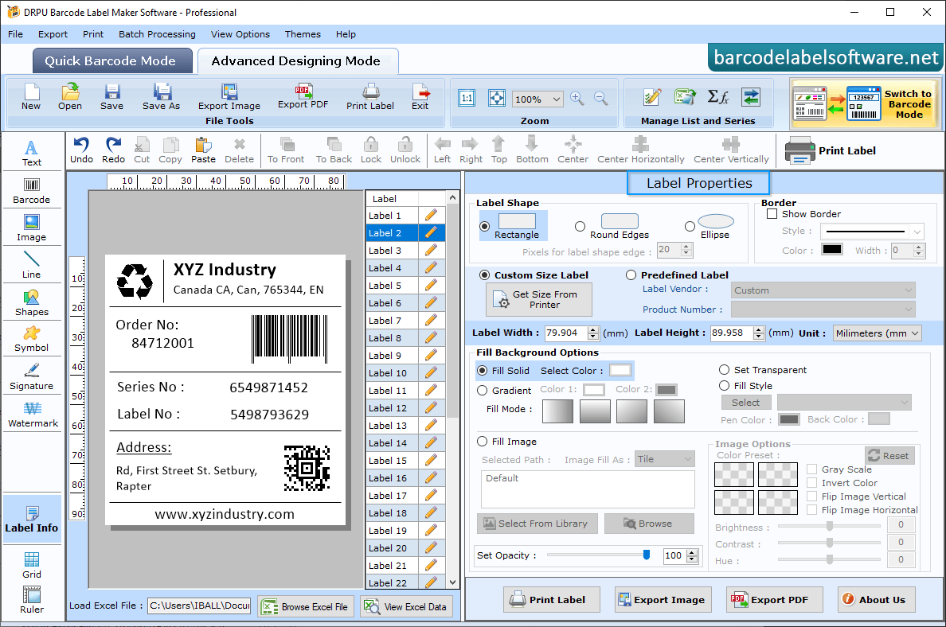946x627 pixels.
Task: Open a file with the Open icon
Action: tap(70, 96)
